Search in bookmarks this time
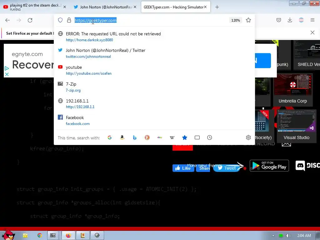Viewport: 320px width, 240px height. (x=185, y=137)
